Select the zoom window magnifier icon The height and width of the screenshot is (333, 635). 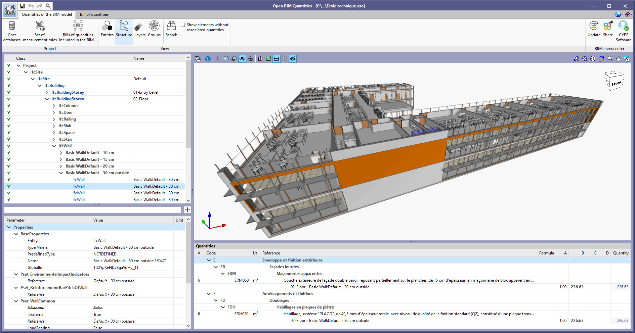tap(610, 59)
